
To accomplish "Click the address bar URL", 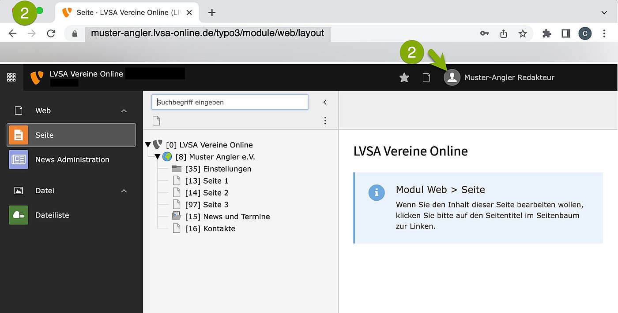I will pos(207,33).
